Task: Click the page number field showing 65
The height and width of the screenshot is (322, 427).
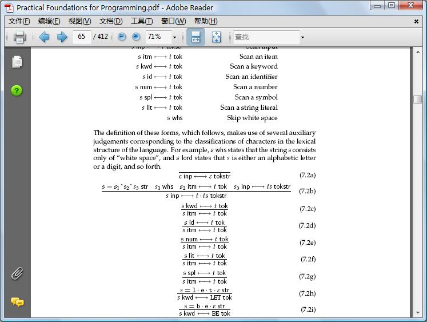Action: pyautogui.click(x=81, y=37)
